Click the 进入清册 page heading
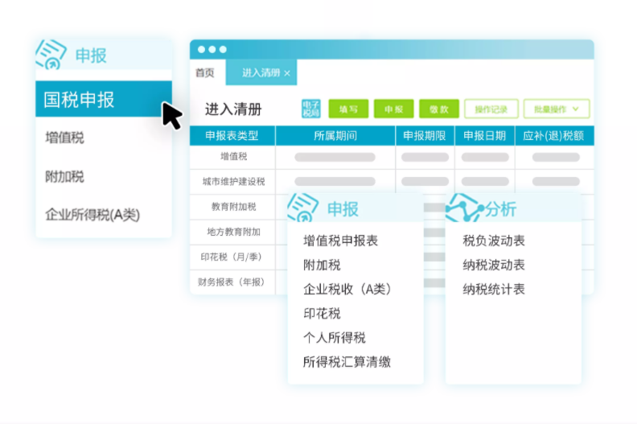 point(233,109)
